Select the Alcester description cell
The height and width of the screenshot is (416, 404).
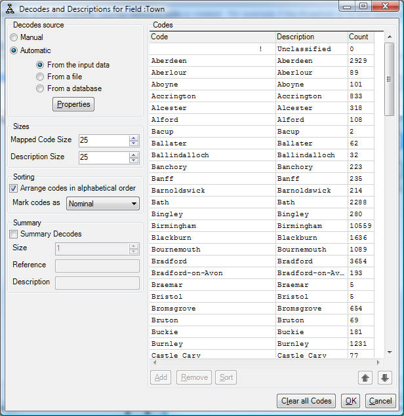[312, 108]
